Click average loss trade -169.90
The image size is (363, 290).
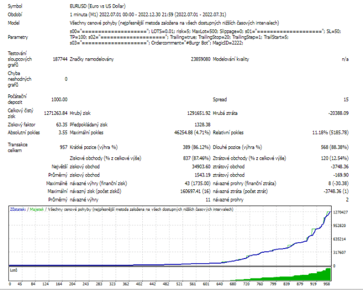tap(341, 175)
